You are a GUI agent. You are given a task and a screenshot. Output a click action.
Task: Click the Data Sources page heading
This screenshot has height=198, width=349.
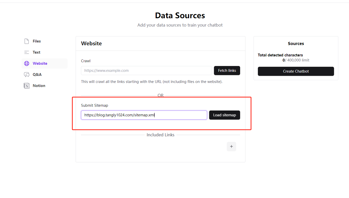tap(180, 15)
